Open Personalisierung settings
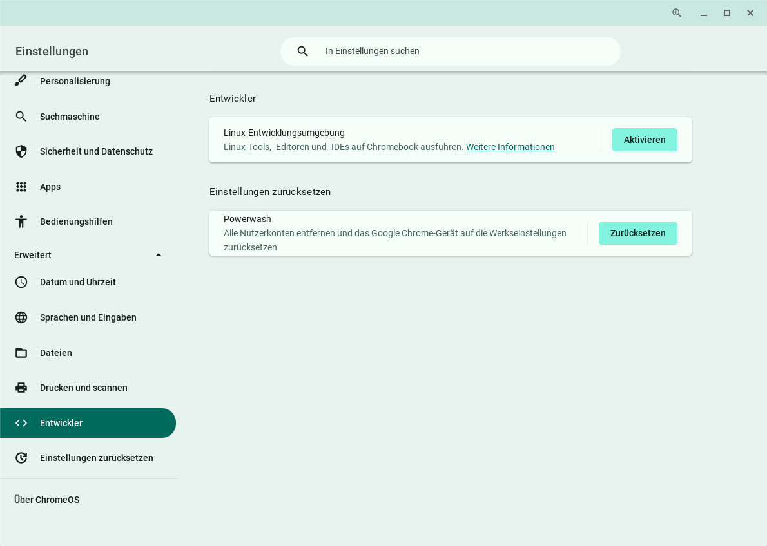767x546 pixels. [x=88, y=81]
